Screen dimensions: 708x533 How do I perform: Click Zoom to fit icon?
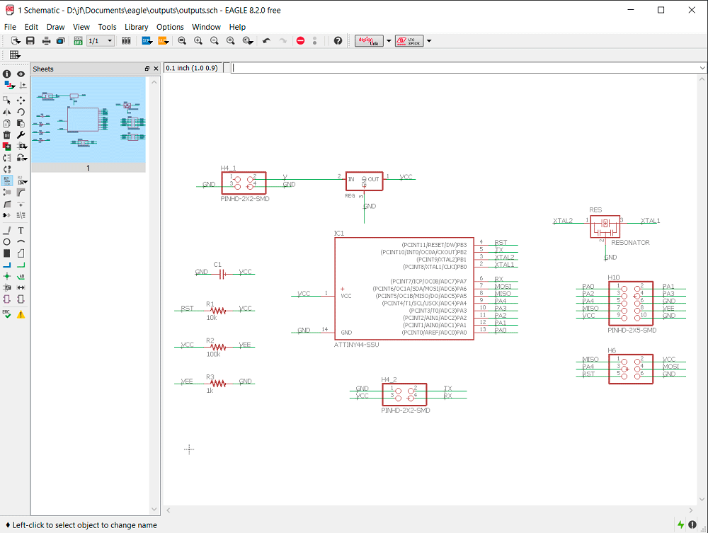[182, 40]
